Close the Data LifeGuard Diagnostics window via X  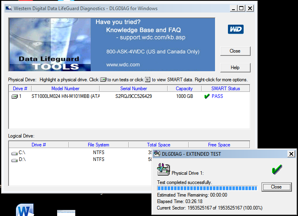250,8
